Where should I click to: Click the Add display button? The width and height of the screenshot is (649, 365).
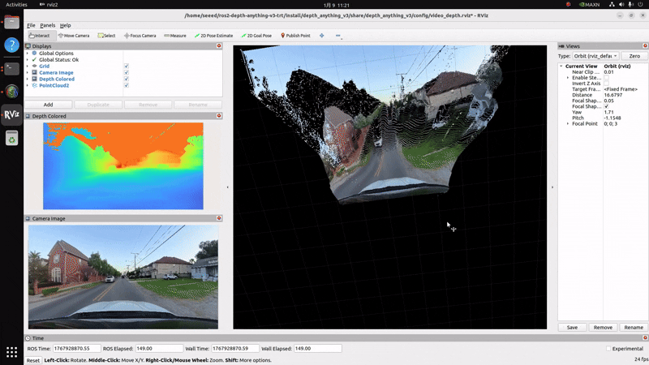pyautogui.click(x=48, y=105)
